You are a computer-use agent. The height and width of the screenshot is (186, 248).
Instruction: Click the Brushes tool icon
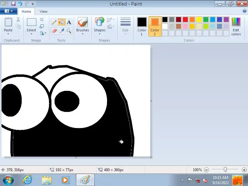[82, 22]
